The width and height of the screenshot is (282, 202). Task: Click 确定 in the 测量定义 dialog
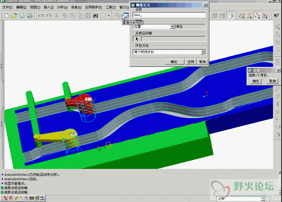174,62
